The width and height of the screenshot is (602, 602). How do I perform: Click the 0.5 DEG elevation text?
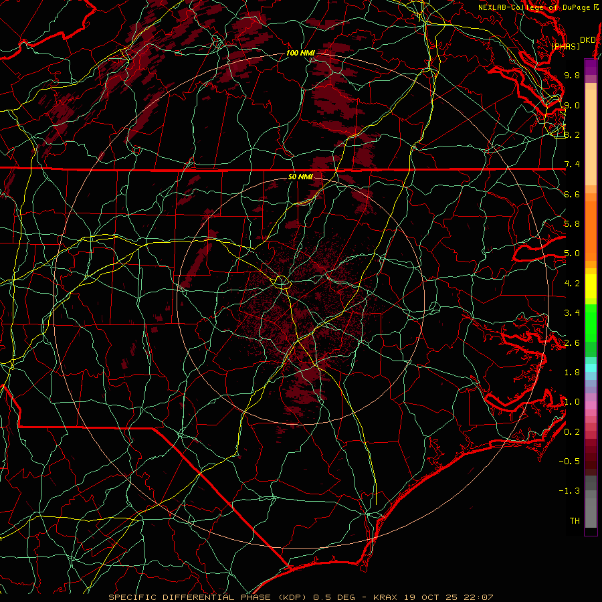click(334, 597)
